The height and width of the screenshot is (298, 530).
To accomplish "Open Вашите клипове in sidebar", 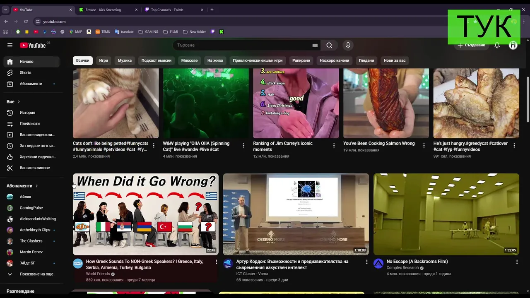I will point(31,168).
